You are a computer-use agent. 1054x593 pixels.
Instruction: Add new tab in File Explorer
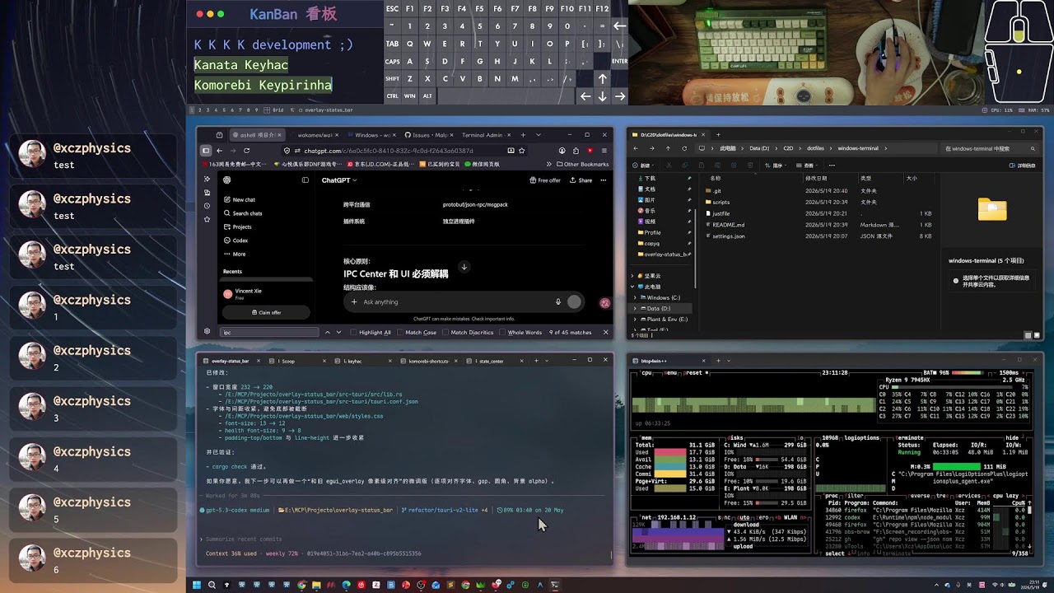pos(718,134)
